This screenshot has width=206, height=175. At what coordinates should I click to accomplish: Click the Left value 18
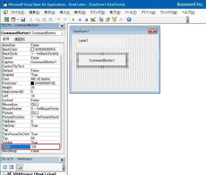pos(45,96)
